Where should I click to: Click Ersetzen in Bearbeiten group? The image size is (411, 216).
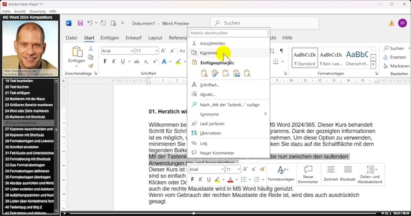(395, 57)
